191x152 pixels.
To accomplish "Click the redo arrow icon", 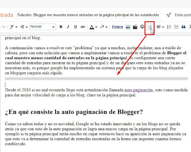I will click(3, 27).
